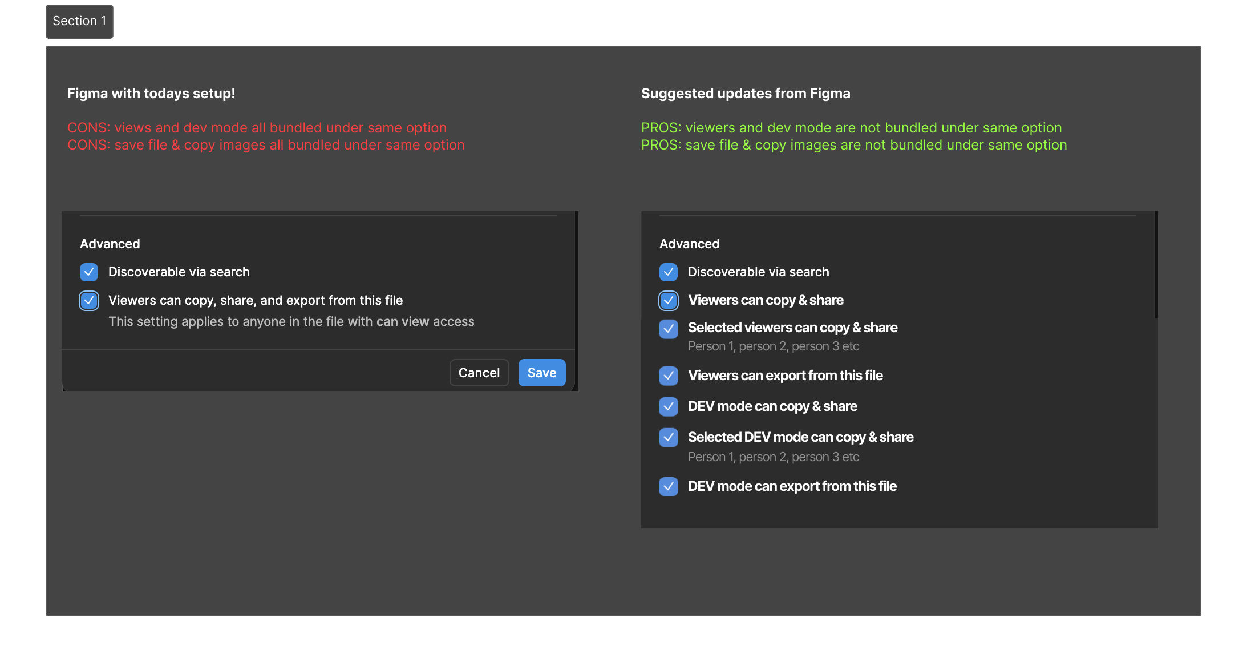Viewport: 1247px width, 662px height.
Task: Click 'Person 1, person 2' text under Selected DEV mode
Action: [774, 457]
